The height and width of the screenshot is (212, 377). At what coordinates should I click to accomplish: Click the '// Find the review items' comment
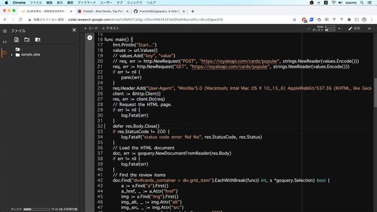tap(139, 175)
